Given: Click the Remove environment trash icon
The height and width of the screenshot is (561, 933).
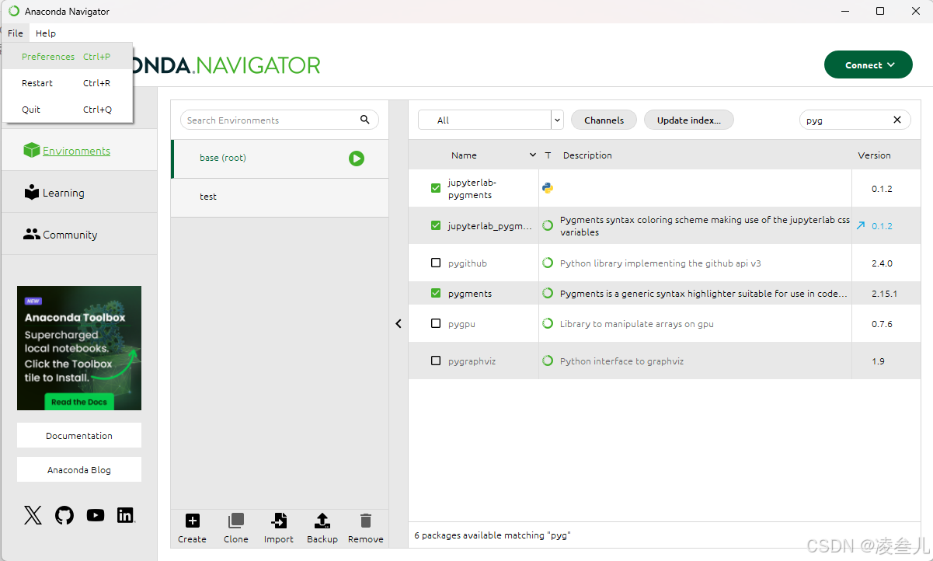Looking at the screenshot, I should [x=366, y=521].
